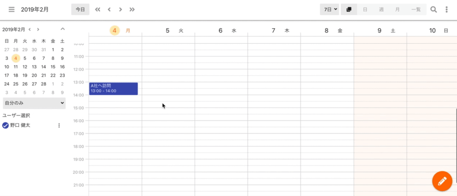The width and height of the screenshot is (457, 196).
Task: Click the 今日 button
Action: (x=80, y=9)
